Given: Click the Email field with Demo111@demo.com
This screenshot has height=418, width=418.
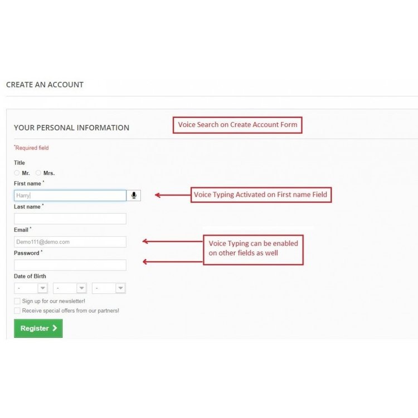Looking at the screenshot, I should point(70,242).
